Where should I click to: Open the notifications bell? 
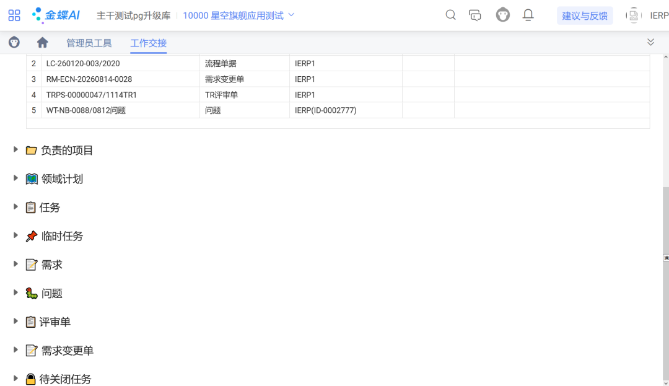point(528,15)
